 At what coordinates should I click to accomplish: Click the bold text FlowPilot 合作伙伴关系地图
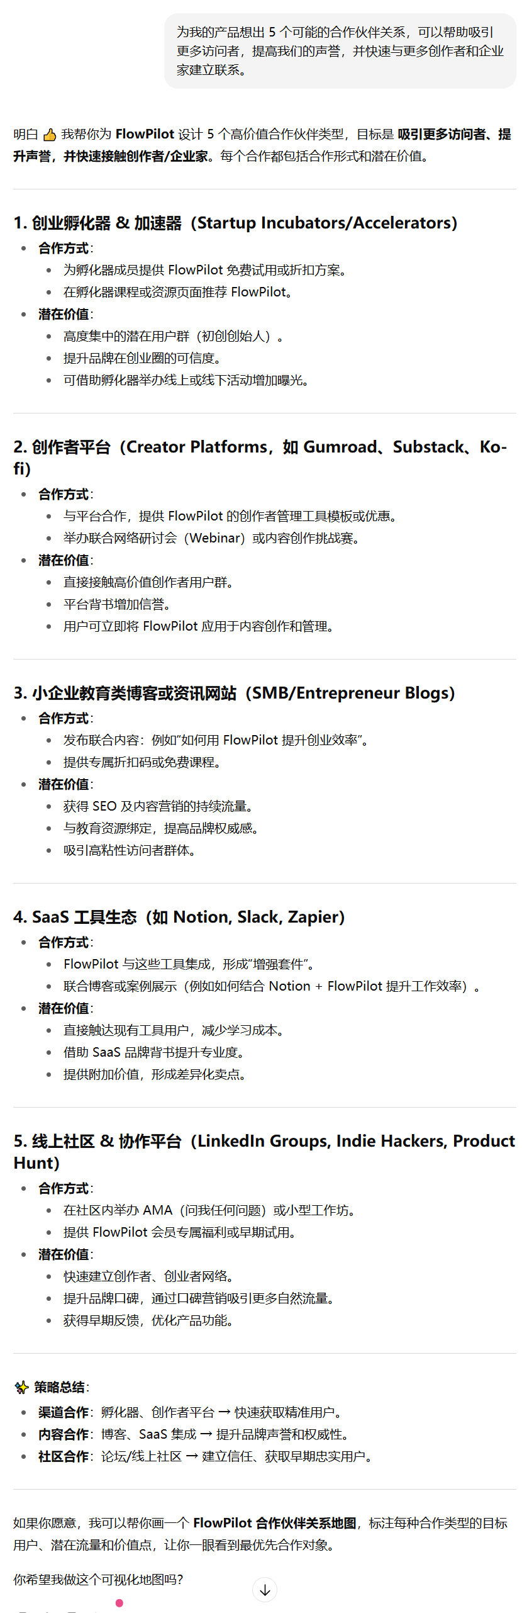(274, 1522)
